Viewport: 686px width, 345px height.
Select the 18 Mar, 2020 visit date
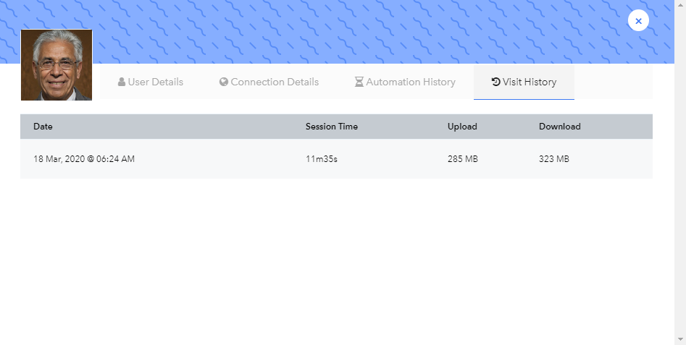[x=84, y=159]
